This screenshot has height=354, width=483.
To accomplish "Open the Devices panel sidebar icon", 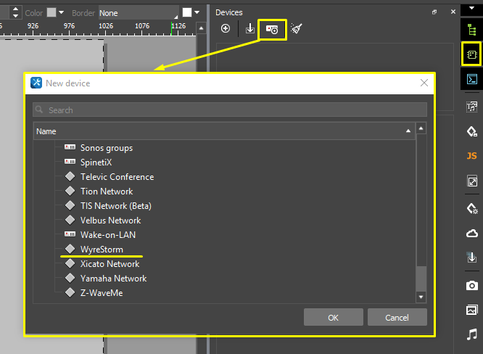I will [x=472, y=54].
